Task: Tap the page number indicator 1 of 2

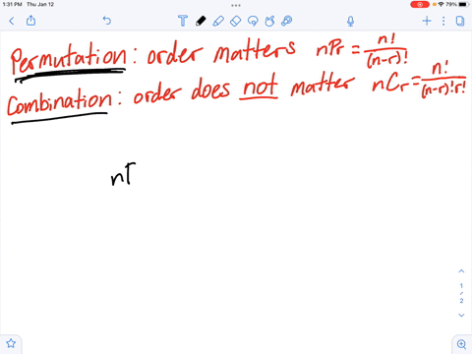Action: pos(461,293)
